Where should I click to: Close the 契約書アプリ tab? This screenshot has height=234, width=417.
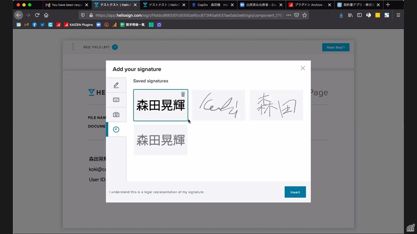[x=378, y=5]
